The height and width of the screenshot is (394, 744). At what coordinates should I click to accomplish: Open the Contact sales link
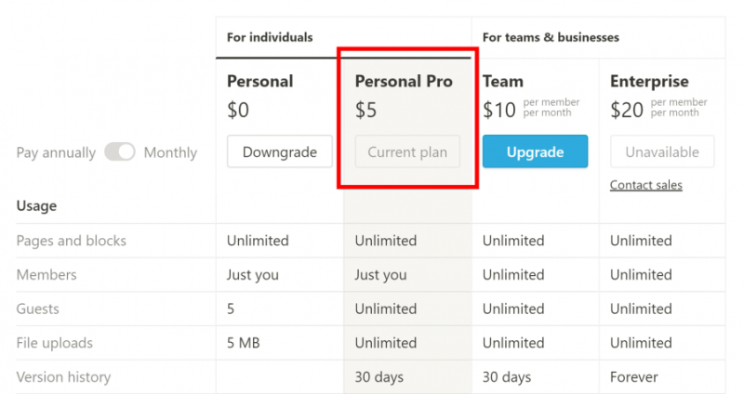(x=646, y=185)
